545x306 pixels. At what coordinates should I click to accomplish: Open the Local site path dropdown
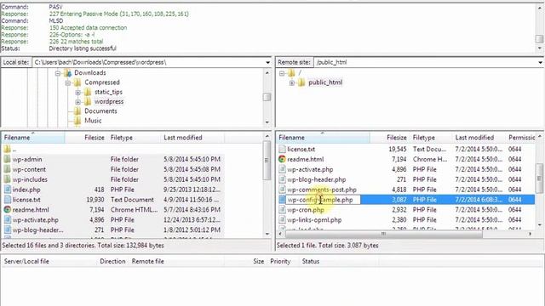pos(267,62)
